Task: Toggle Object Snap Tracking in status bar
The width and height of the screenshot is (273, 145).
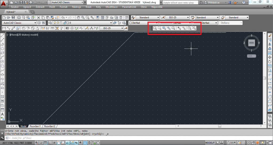Action: coord(67,143)
